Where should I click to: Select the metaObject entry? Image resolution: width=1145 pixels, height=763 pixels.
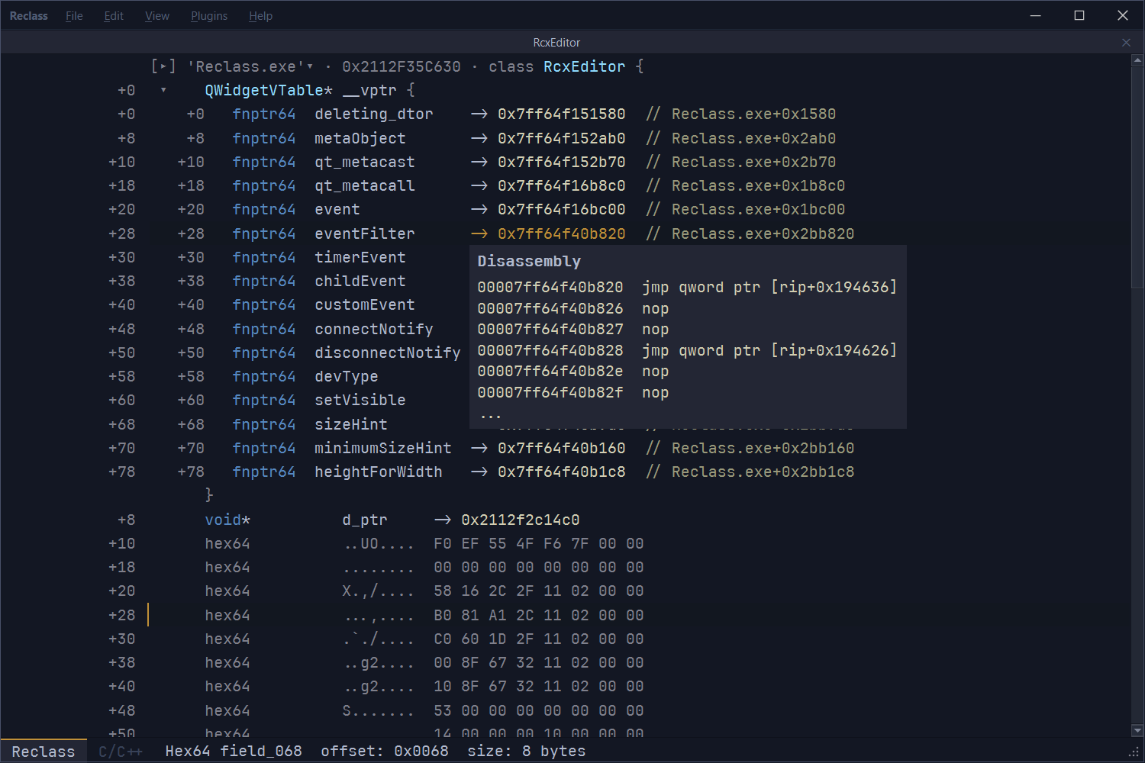360,139
